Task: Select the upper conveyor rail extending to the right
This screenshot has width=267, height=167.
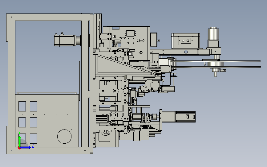Action: [x=215, y=61]
